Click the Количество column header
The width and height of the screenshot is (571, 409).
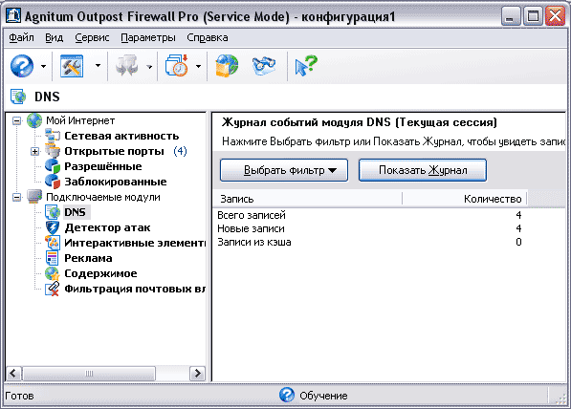pos(465,199)
